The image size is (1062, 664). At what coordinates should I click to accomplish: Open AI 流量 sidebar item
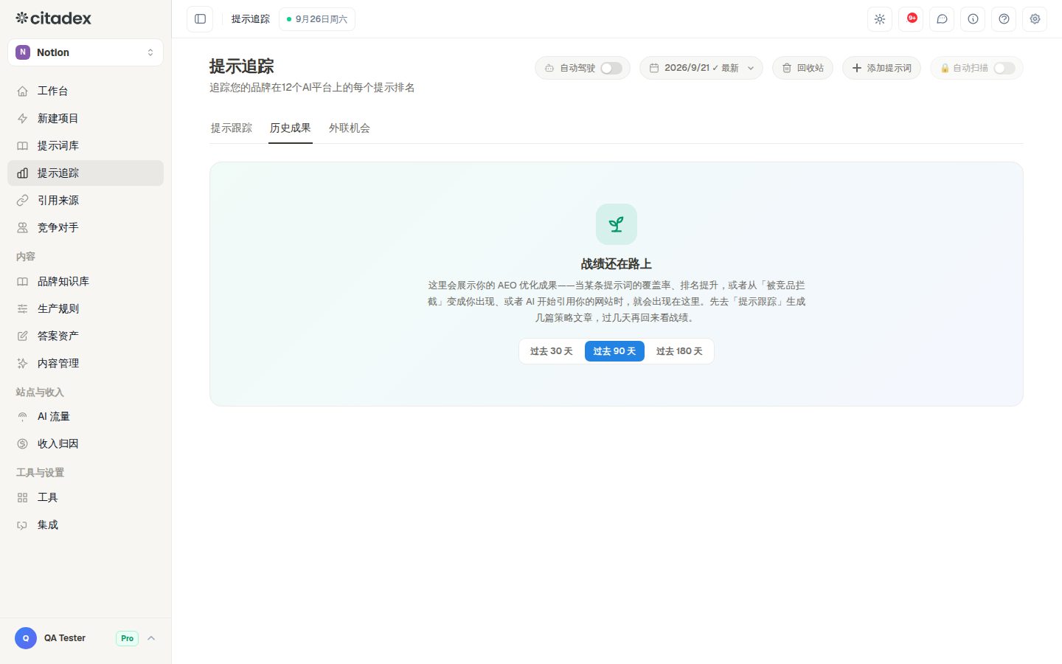pos(86,416)
